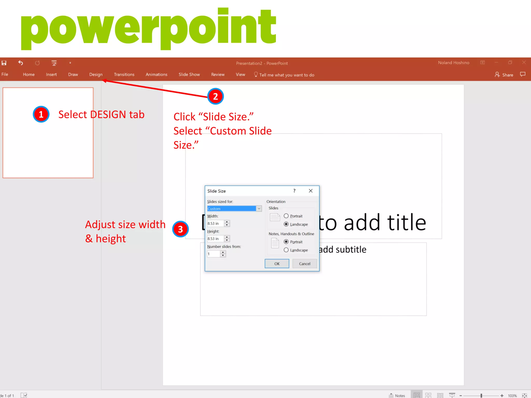Click the 103% zoom level
Image resolution: width=531 pixels, height=398 pixels.
point(512,396)
